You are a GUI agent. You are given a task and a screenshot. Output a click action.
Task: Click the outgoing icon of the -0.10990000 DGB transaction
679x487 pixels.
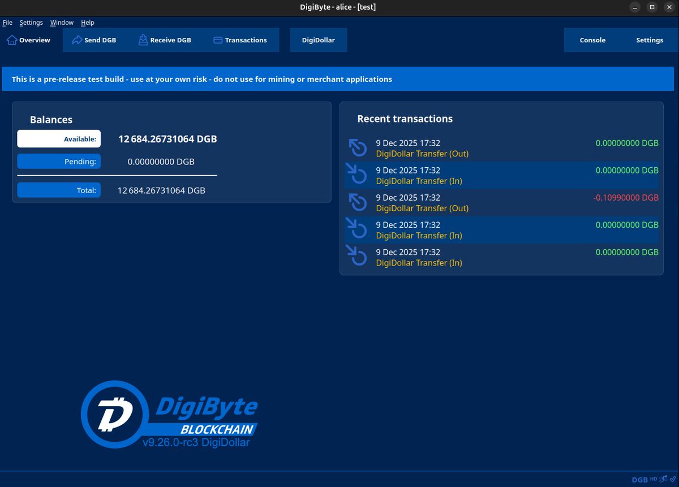[x=358, y=202]
